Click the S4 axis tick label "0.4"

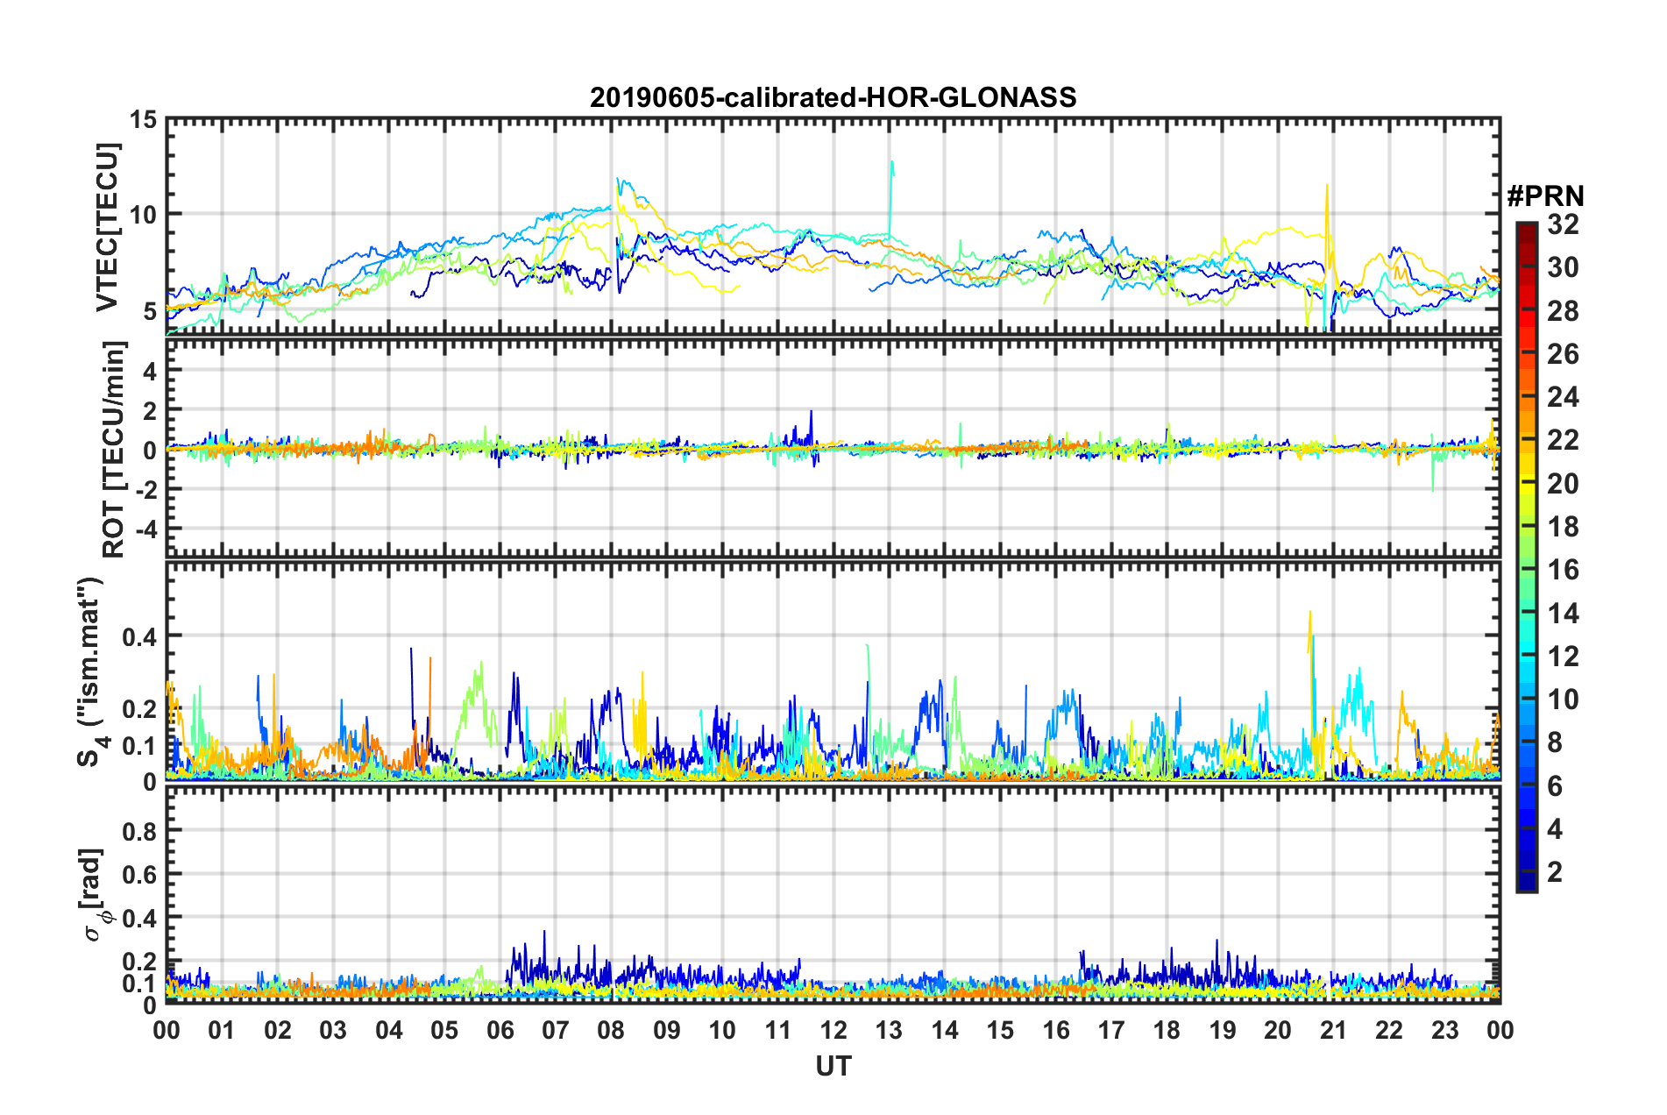(x=140, y=636)
